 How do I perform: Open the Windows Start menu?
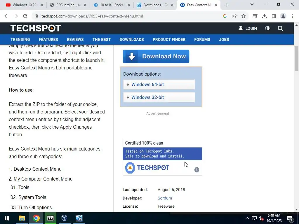(x=7, y=218)
